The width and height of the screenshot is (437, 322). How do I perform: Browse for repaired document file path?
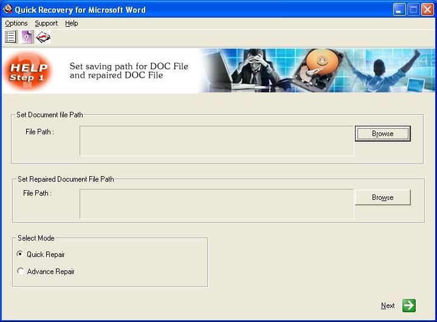click(383, 197)
